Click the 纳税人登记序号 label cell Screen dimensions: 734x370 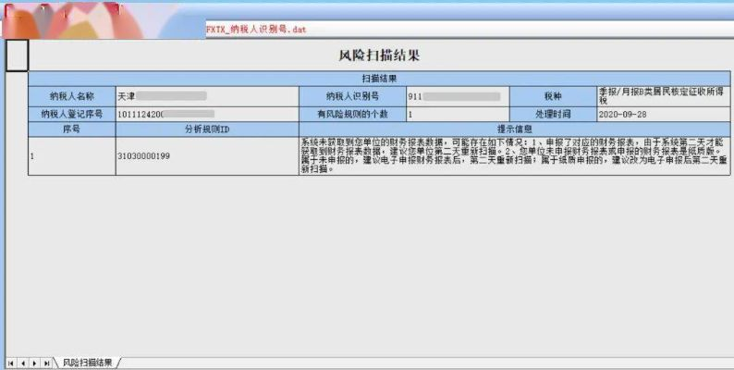click(x=71, y=115)
